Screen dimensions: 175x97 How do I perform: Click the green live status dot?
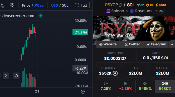pyautogui.click(x=41, y=16)
